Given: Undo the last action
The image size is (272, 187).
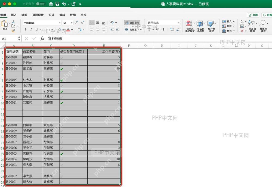Looking at the screenshot, I should (x=64, y=4).
